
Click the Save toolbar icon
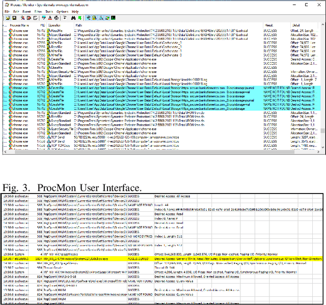[x=14, y=17]
